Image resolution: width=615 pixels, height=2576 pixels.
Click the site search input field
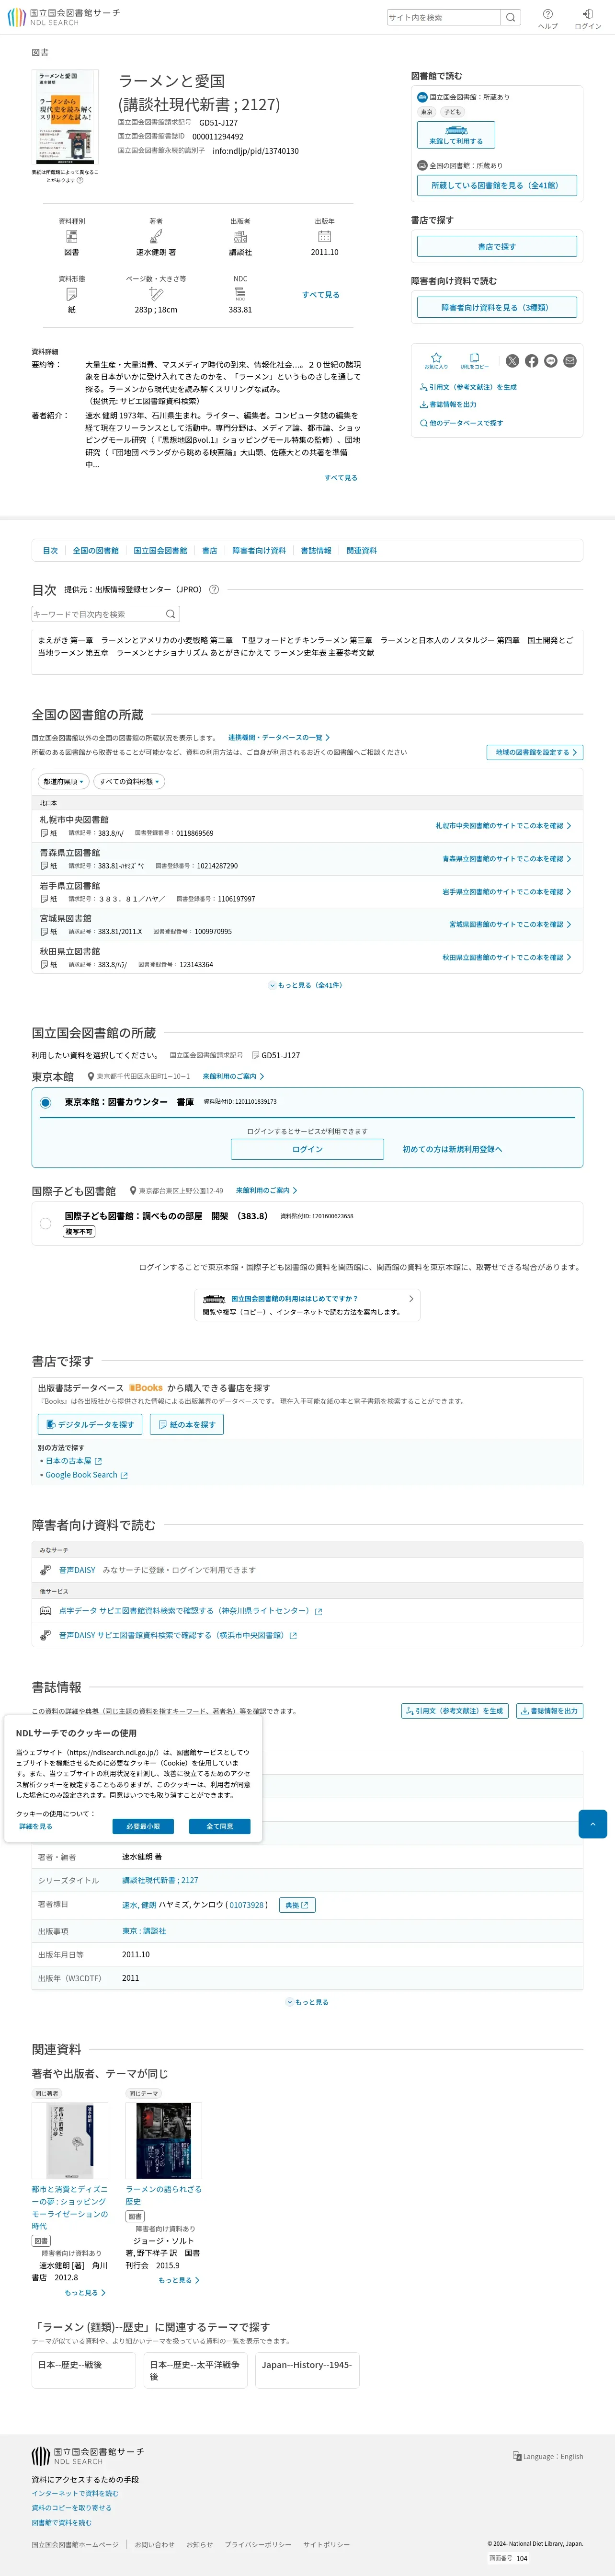click(x=443, y=17)
